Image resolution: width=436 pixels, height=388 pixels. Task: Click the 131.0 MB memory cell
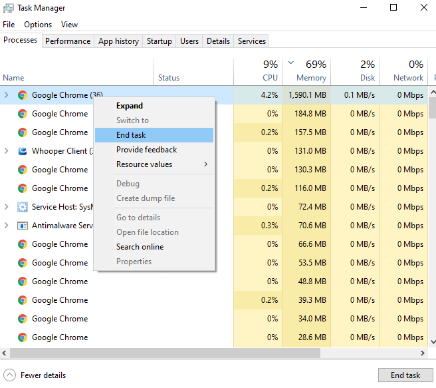306,151
